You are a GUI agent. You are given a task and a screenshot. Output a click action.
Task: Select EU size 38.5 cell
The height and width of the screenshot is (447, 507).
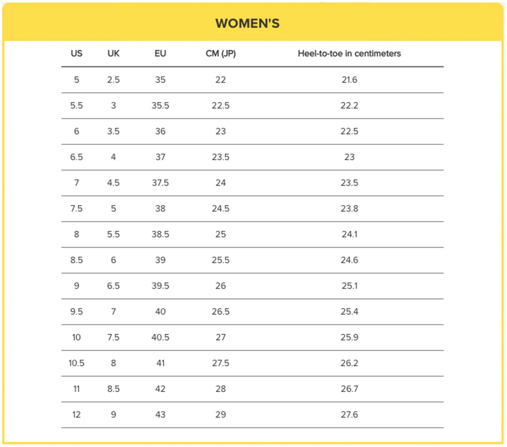pos(160,234)
